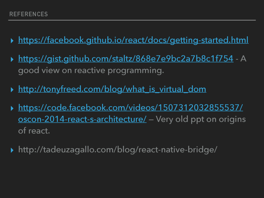This screenshot has width=264, height=198.
Task: Open the React getting-started docs link
Action: tap(133, 40)
